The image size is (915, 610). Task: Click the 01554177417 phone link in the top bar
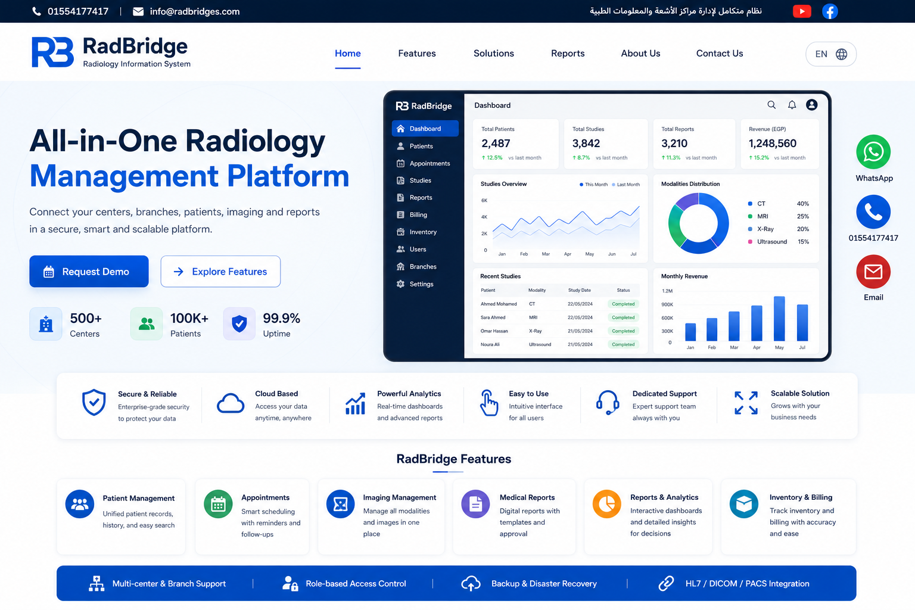[78, 11]
